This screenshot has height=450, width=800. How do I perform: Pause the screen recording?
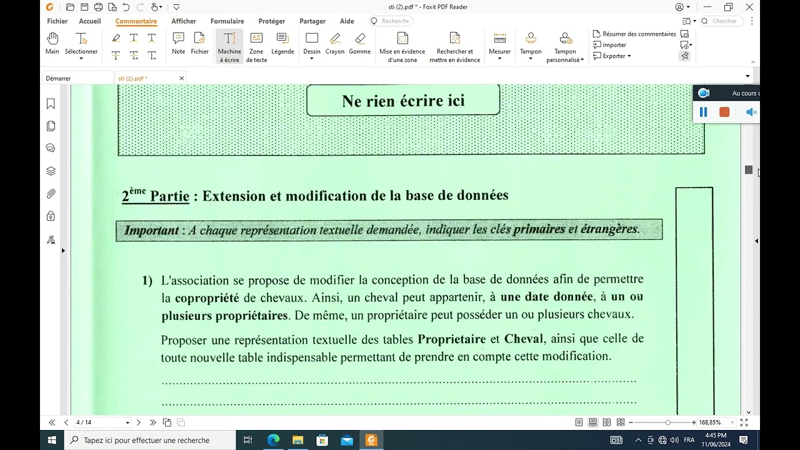(x=703, y=112)
